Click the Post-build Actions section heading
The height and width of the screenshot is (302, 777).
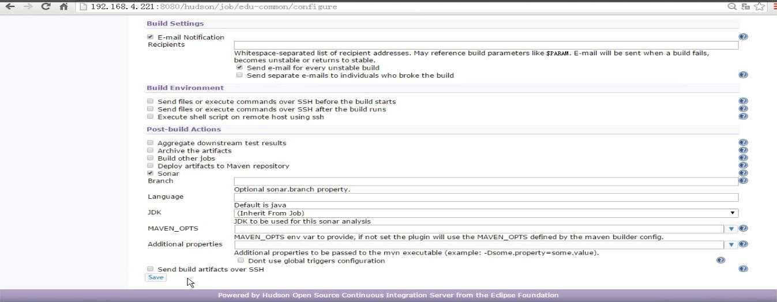coord(184,129)
